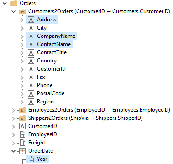
Task: Collapse the OrderDate node
Action: (x=14, y=151)
